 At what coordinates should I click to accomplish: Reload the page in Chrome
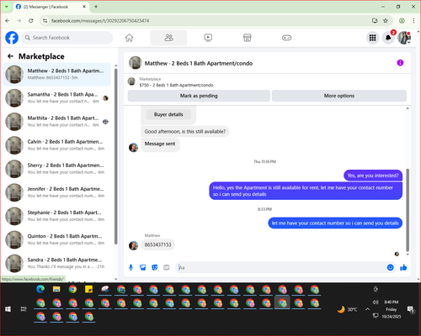click(x=31, y=20)
